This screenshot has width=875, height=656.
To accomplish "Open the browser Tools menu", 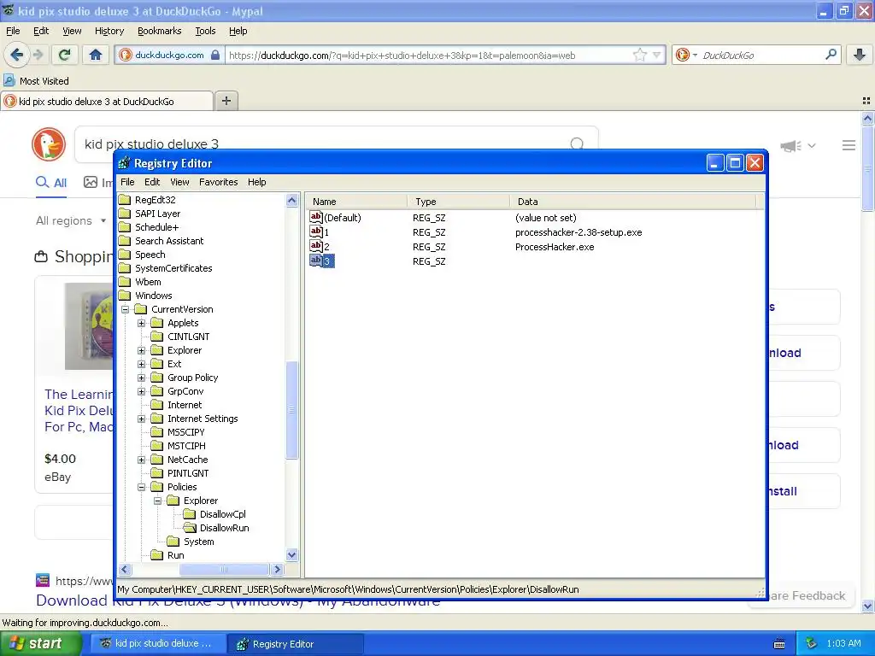I will tap(205, 31).
